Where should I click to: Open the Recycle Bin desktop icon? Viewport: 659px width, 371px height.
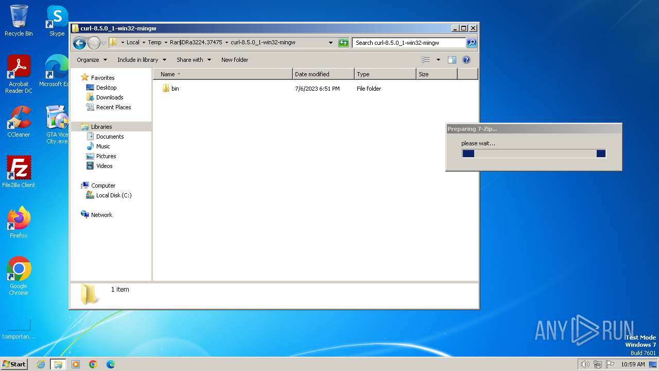pyautogui.click(x=19, y=21)
